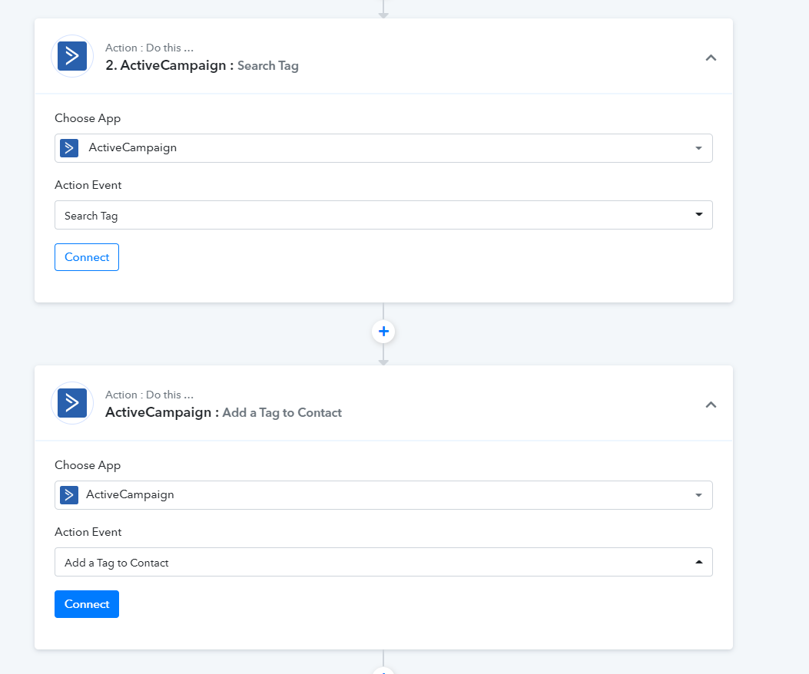Viewport: 809px width, 674px height.
Task: Collapse the Add a Tag to Contact step
Action: click(x=711, y=405)
